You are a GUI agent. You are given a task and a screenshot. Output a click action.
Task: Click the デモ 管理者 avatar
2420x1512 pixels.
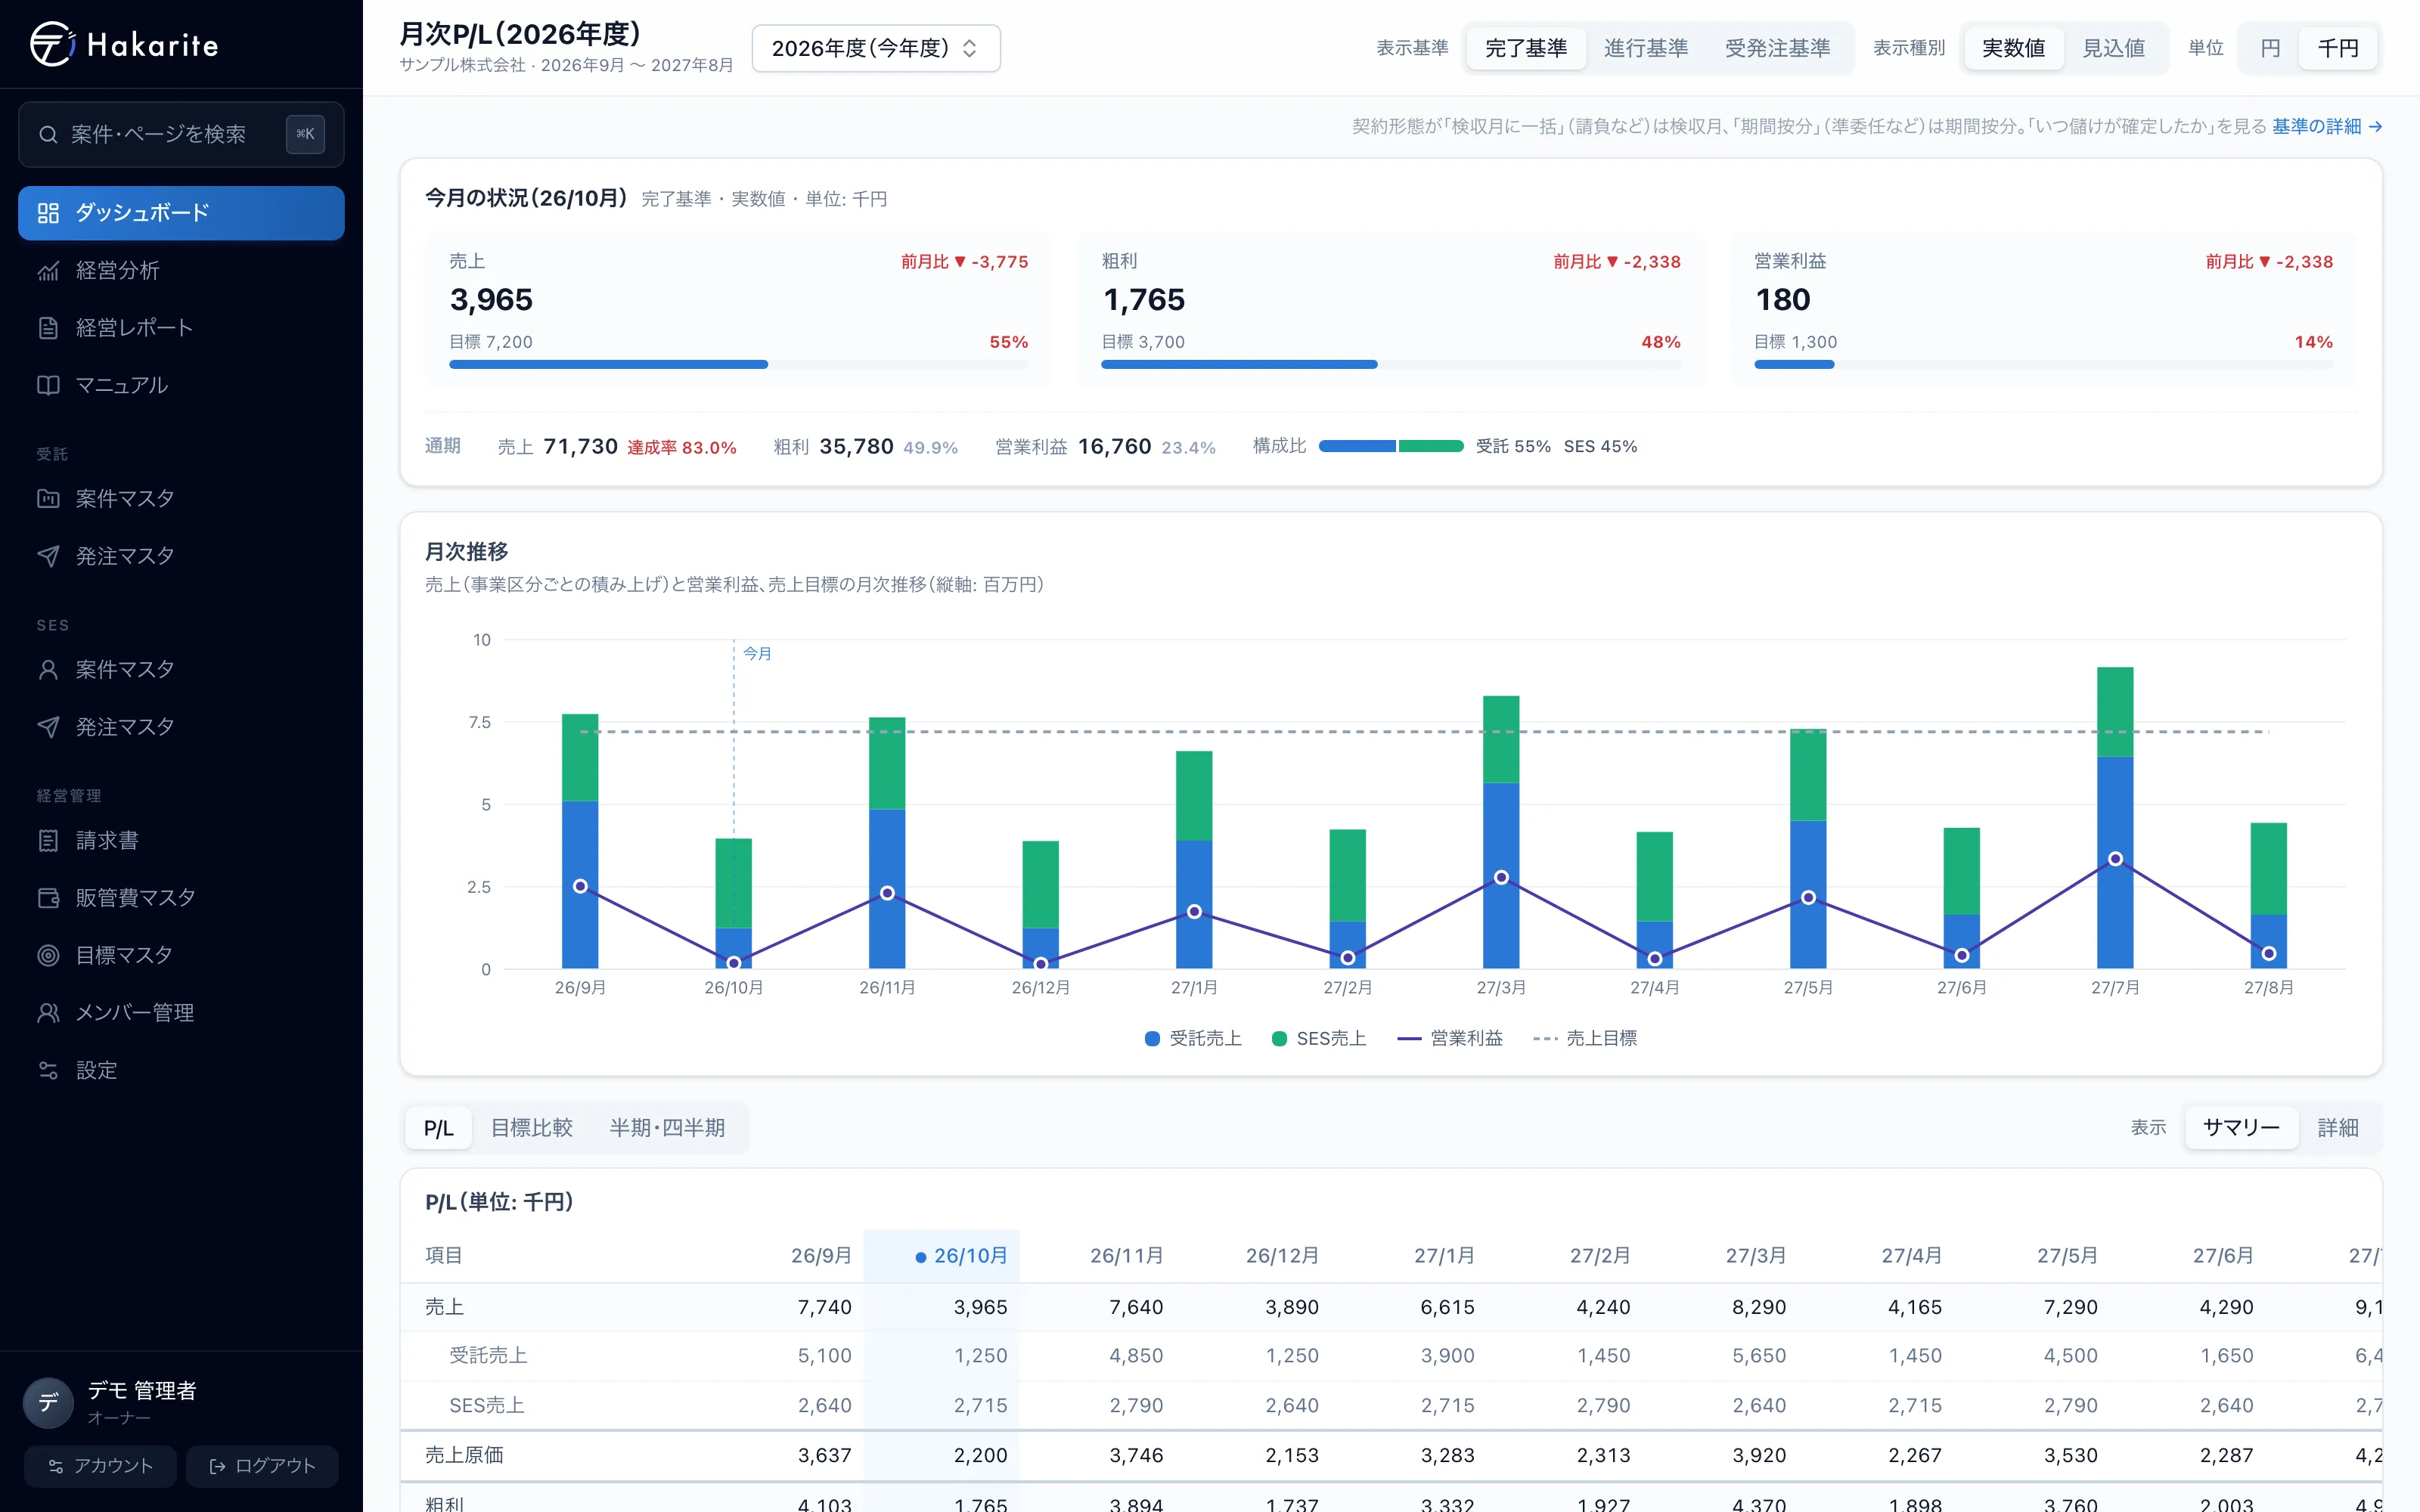(x=48, y=1402)
